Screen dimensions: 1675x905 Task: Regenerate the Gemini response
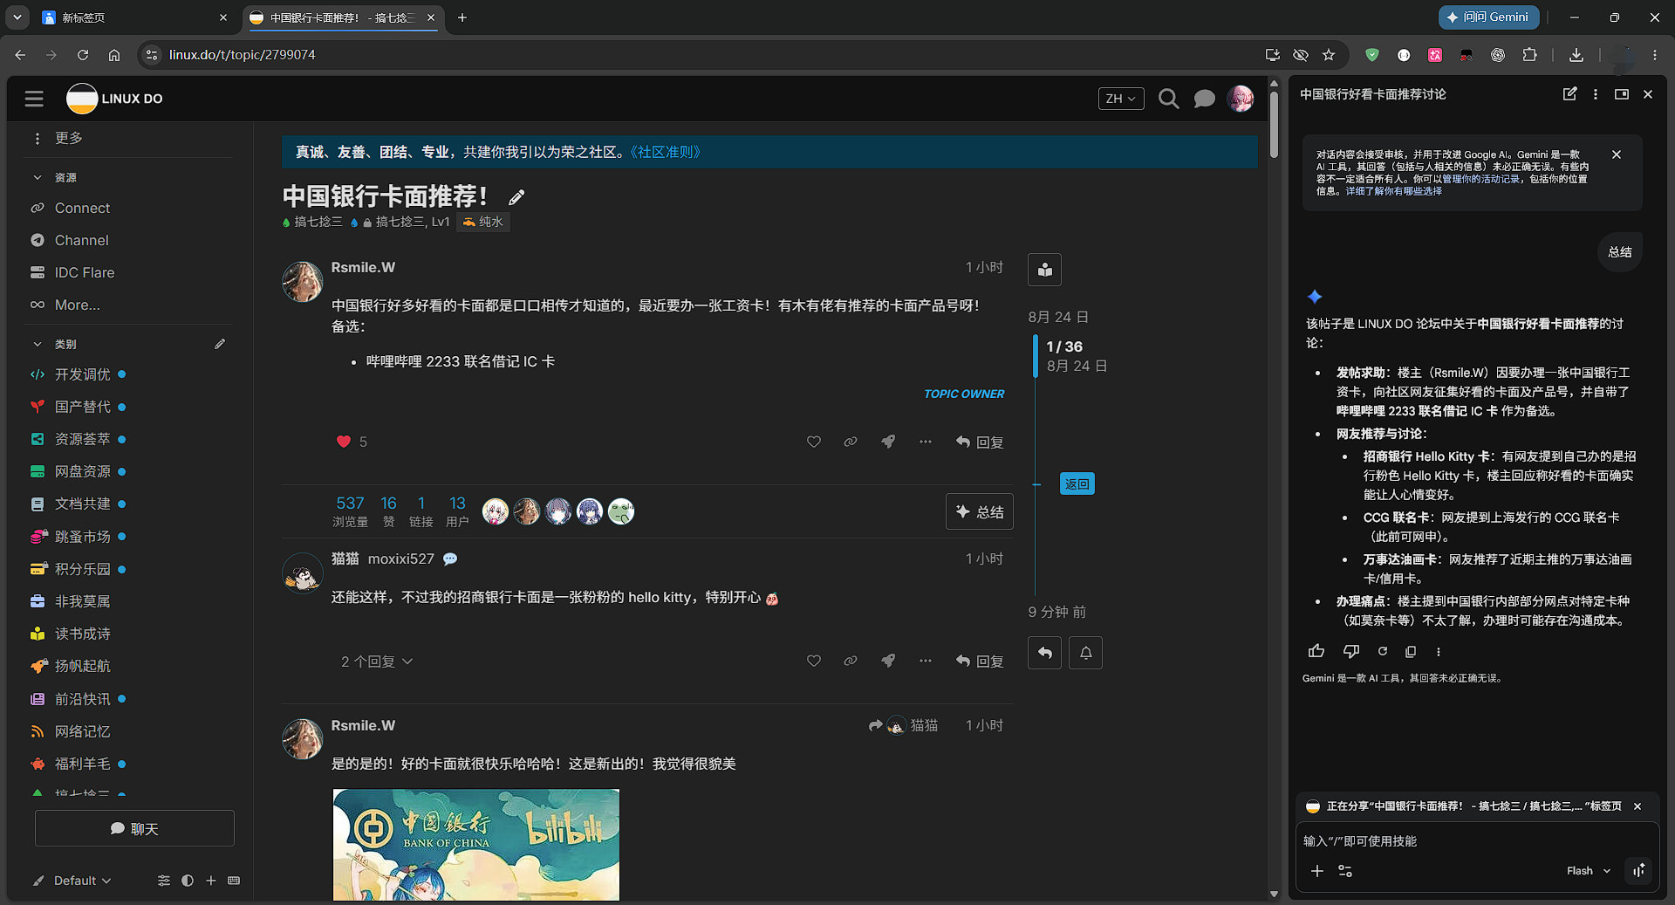coord(1383,651)
